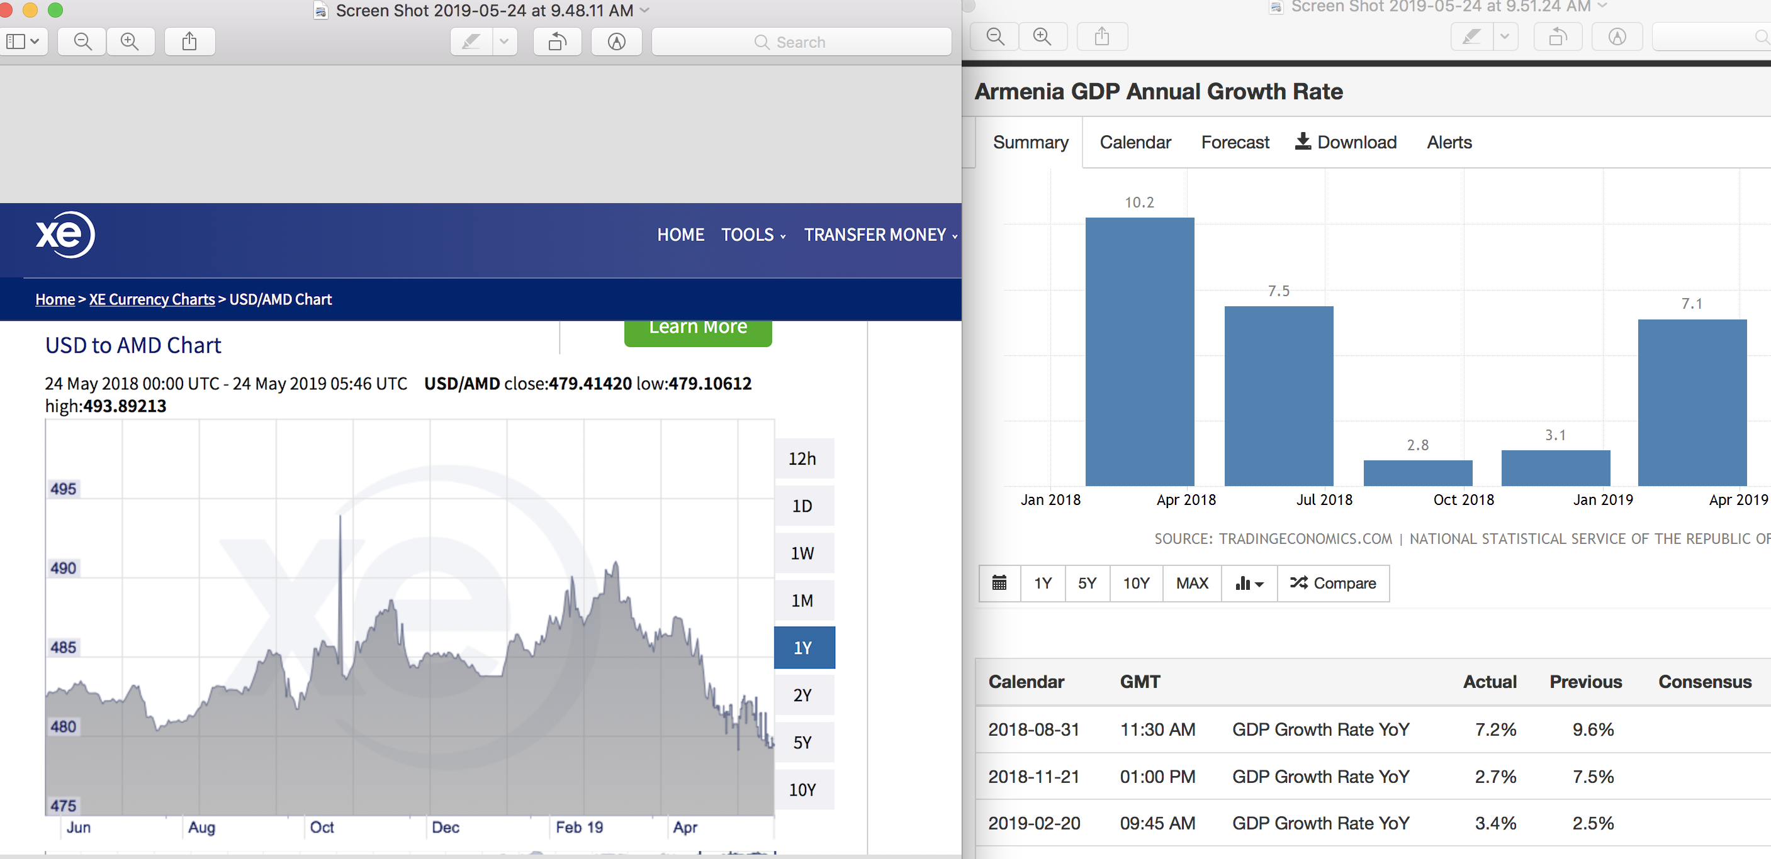The height and width of the screenshot is (859, 1771).
Task: Click the markup toolbox icon in left window
Action: [617, 42]
